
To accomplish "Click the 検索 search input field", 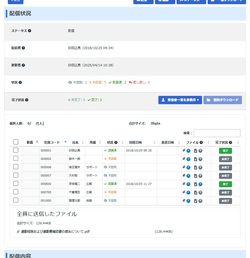I will 217,133.
